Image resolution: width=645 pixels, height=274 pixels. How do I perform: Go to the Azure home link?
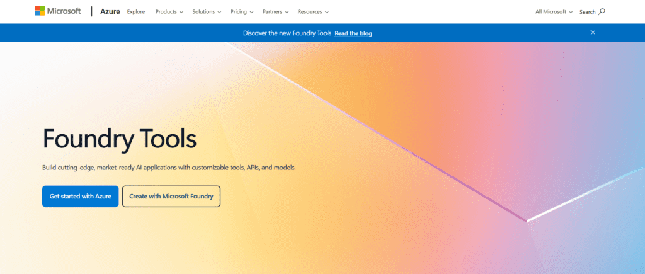coord(110,11)
